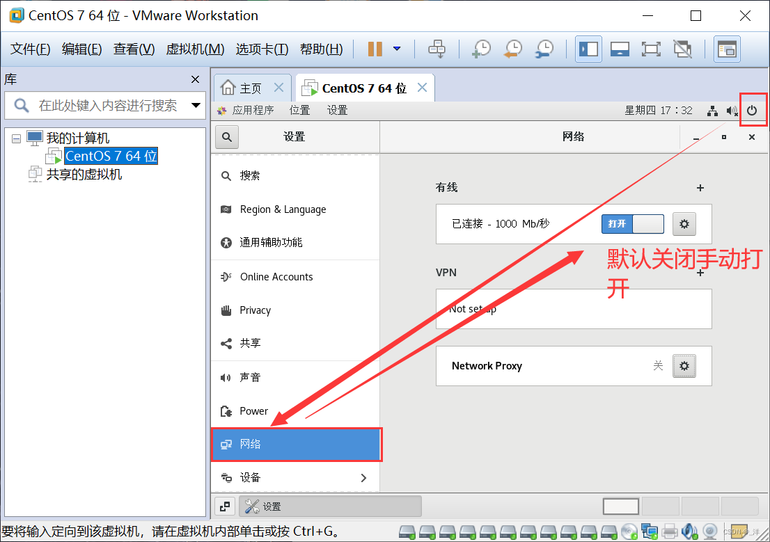
Task: Select 网络 in settings sidebar
Action: click(297, 445)
